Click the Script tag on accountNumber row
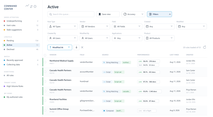 click(107, 72)
